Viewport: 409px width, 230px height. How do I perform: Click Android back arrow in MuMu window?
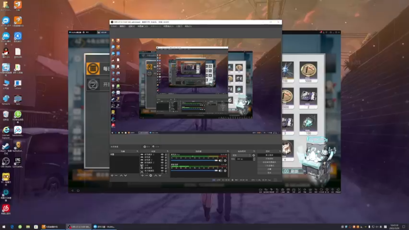(73, 191)
